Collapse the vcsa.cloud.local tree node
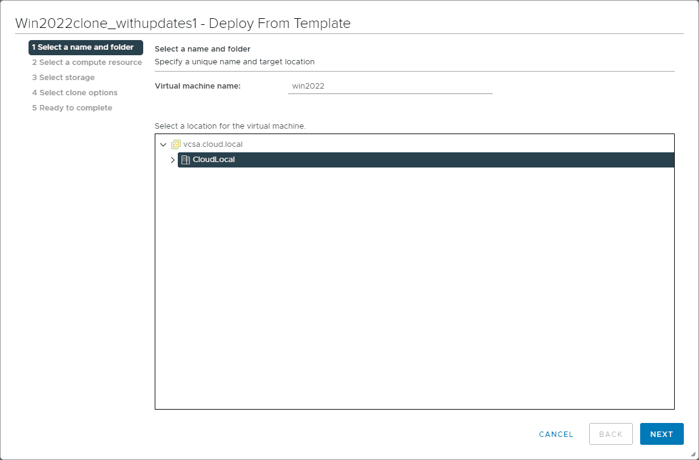 [163, 144]
